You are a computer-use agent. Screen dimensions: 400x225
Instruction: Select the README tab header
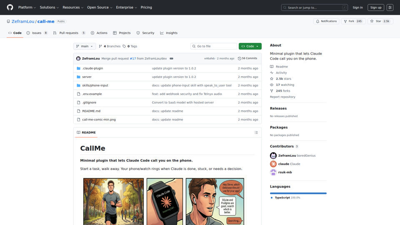pyautogui.click(x=86, y=132)
